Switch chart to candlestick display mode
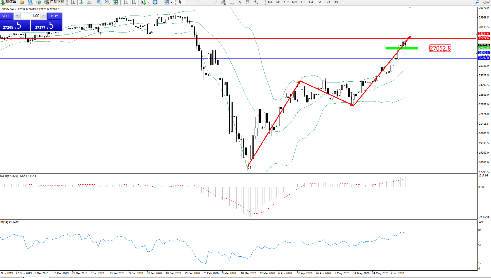 click(81, 2)
